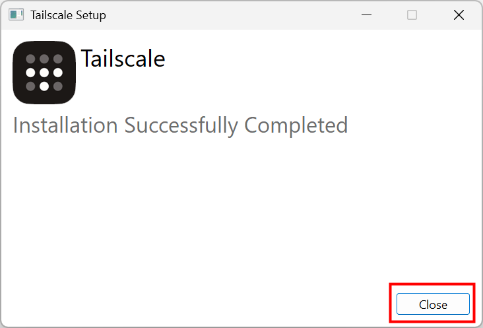Click the top-left dot of the Tailscale logo
Viewport: 483px width, 328px height.
pos(30,59)
